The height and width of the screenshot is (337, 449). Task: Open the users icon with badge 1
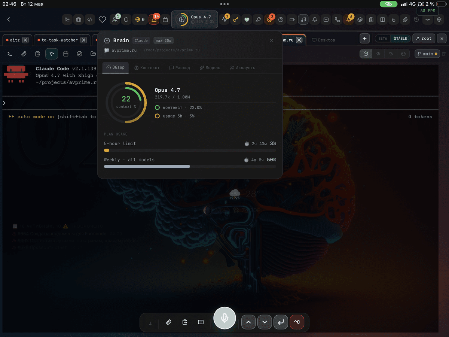point(115,19)
